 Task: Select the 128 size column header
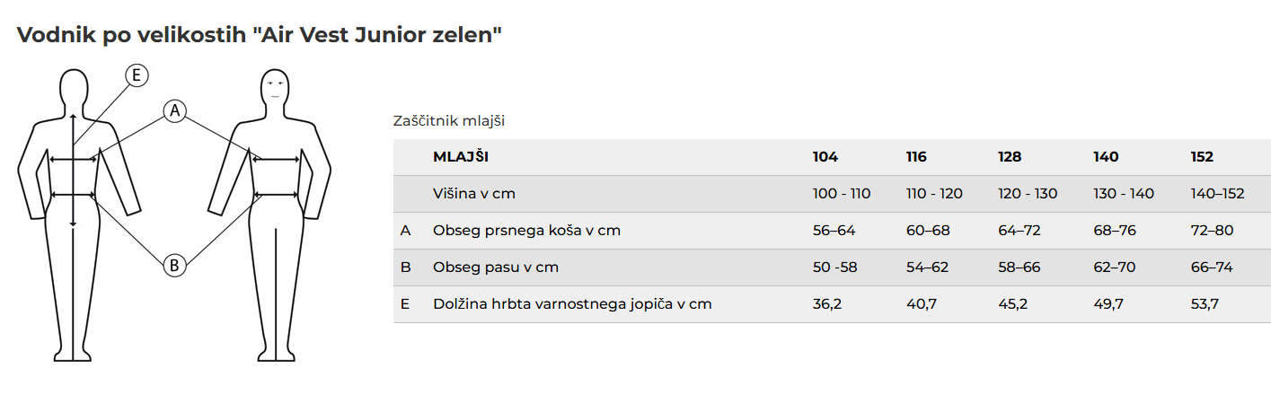(x=1010, y=157)
